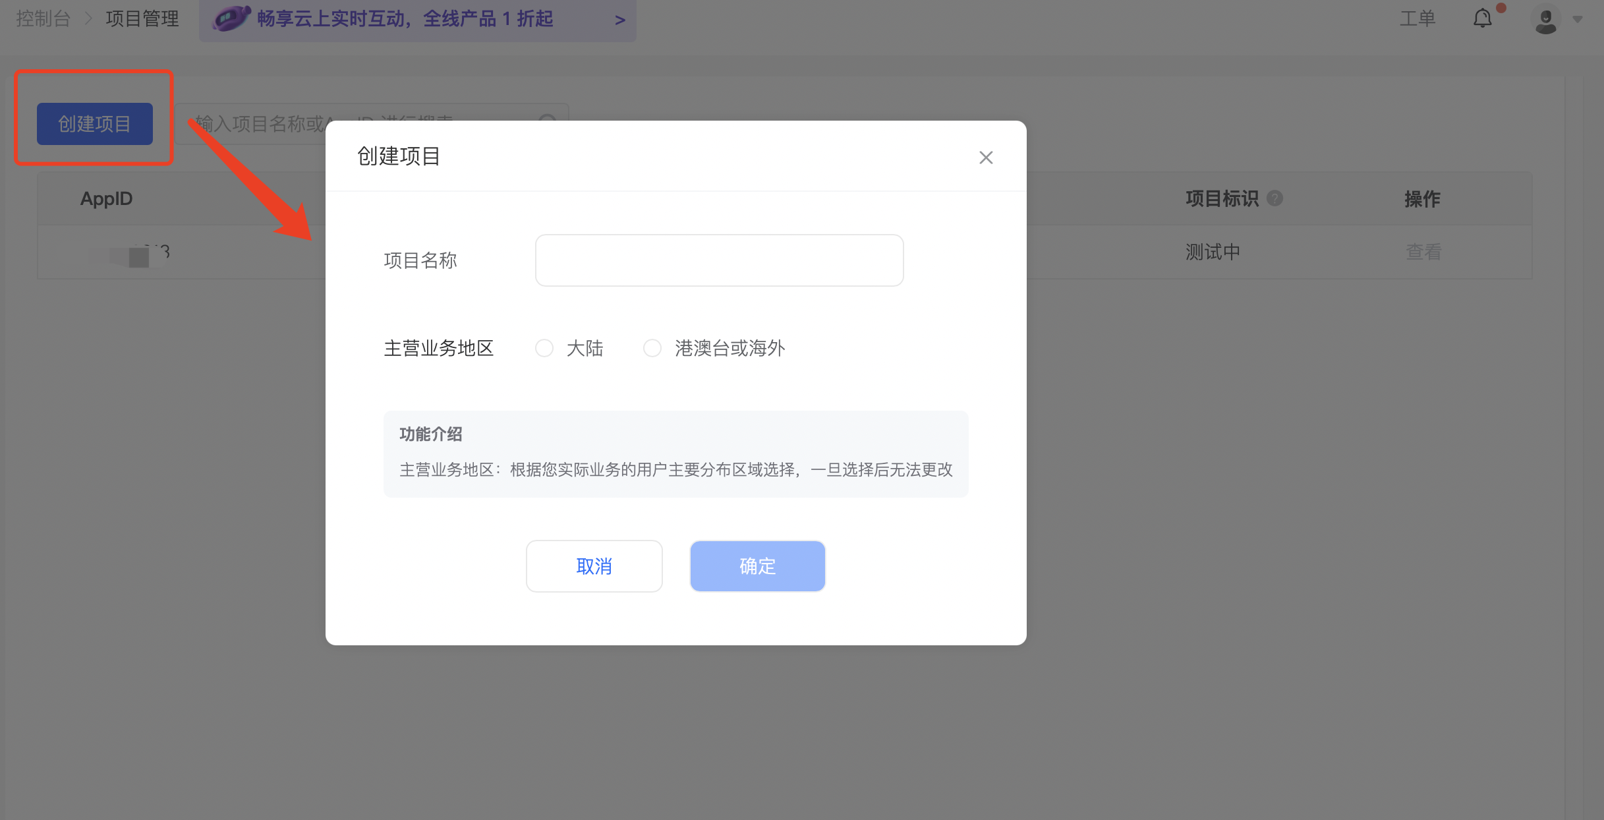Click the promo banner mascot icon
Screen dimensions: 1604x820
[231, 18]
